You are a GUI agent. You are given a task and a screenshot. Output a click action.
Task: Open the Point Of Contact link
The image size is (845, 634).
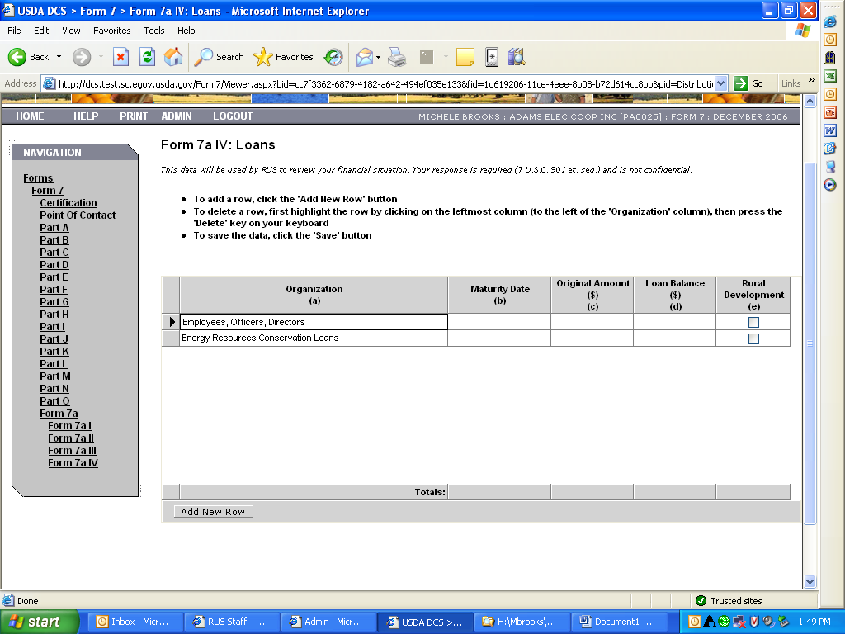click(78, 215)
